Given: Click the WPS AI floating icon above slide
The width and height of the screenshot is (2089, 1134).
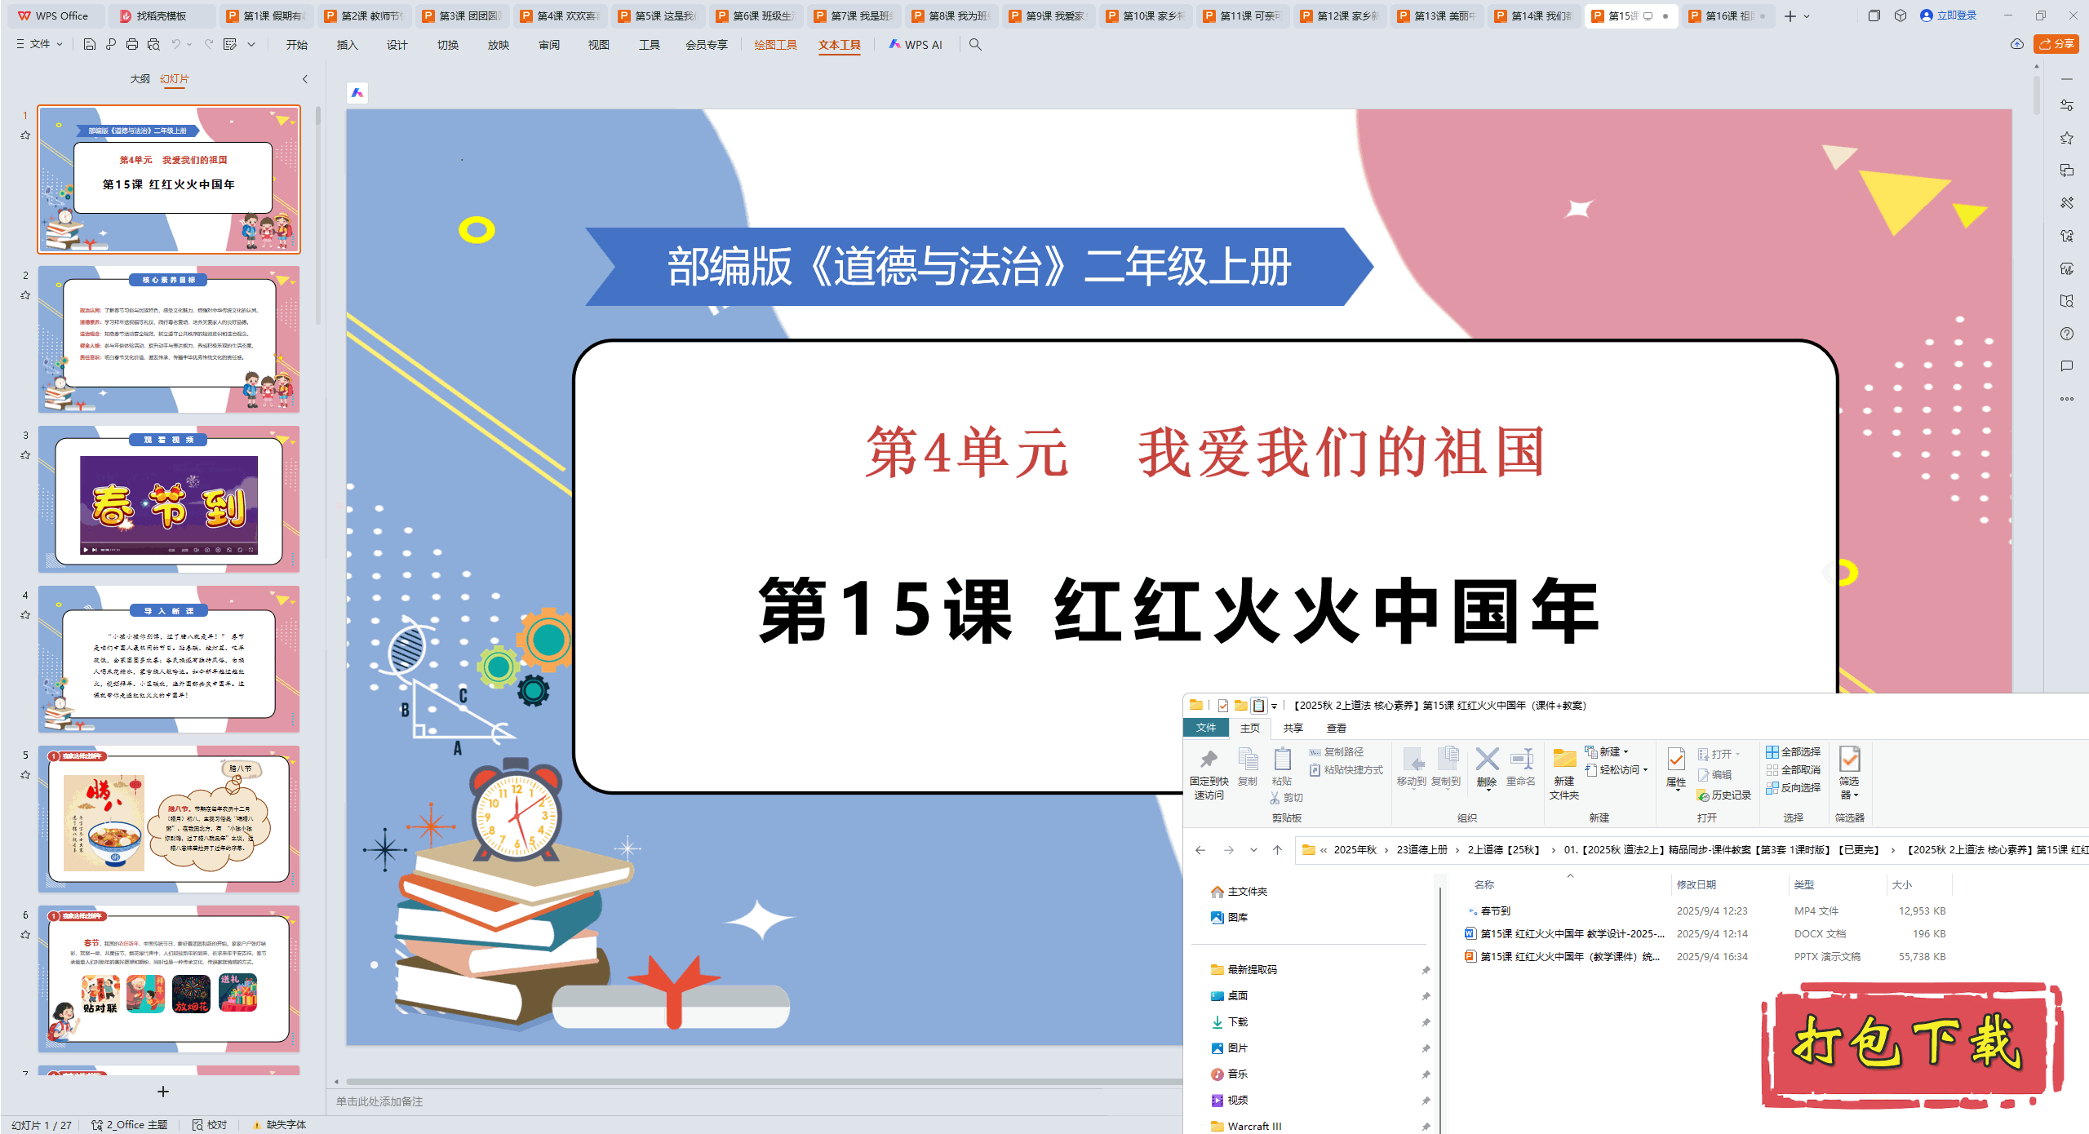Looking at the screenshot, I should pyautogui.click(x=357, y=93).
